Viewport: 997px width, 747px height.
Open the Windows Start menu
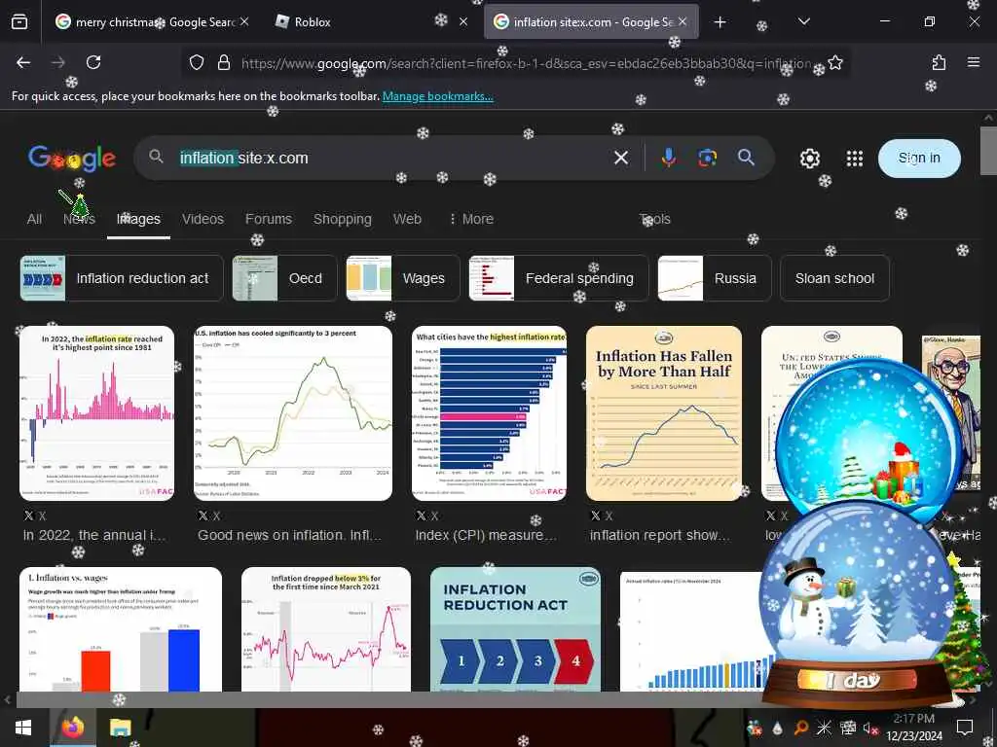23,728
